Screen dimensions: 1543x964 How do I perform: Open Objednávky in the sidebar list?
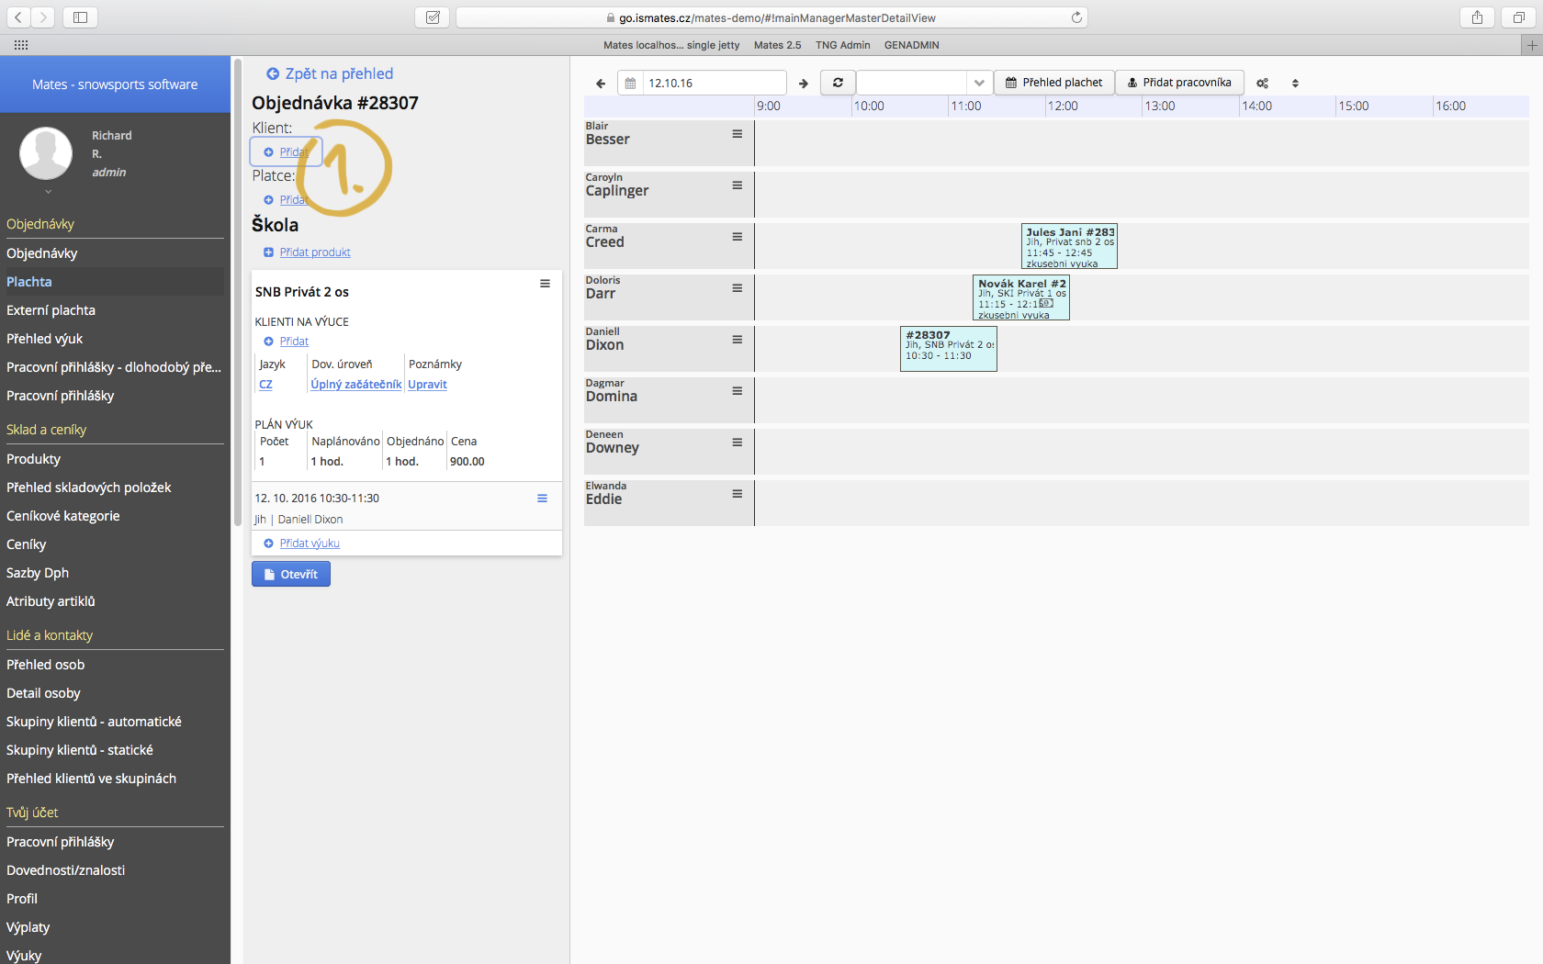click(x=42, y=253)
